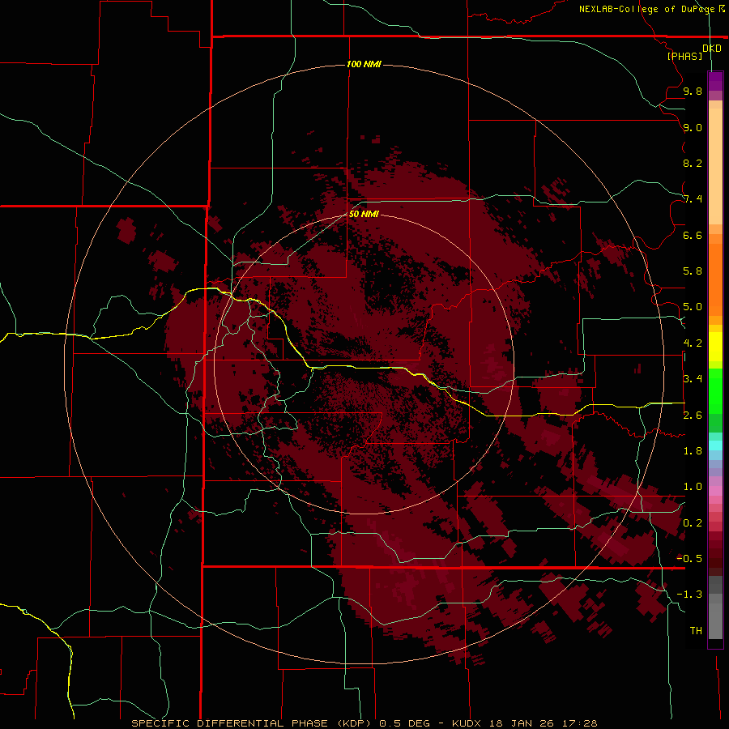
Task: Pick the gray segment of the color bar
Action: pyautogui.click(x=715, y=607)
